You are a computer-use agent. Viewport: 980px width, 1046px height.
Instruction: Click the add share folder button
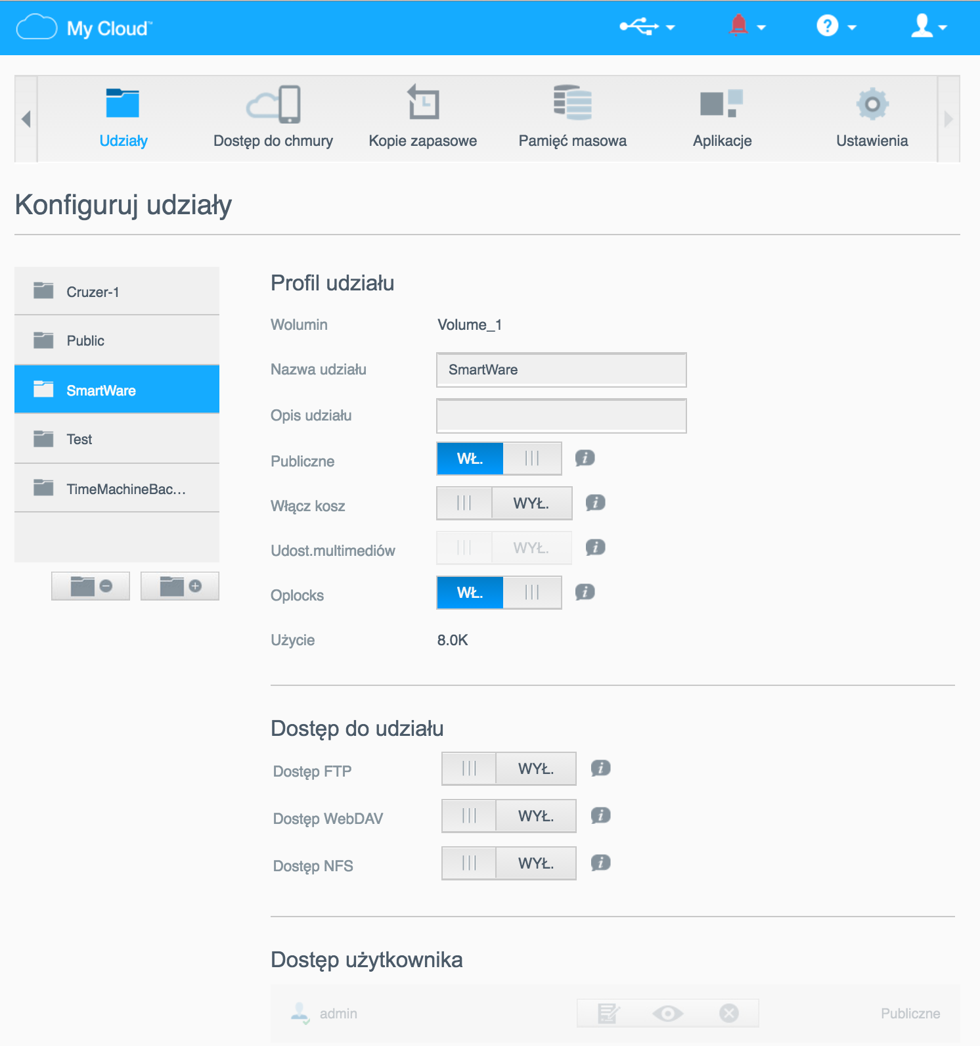pos(180,586)
